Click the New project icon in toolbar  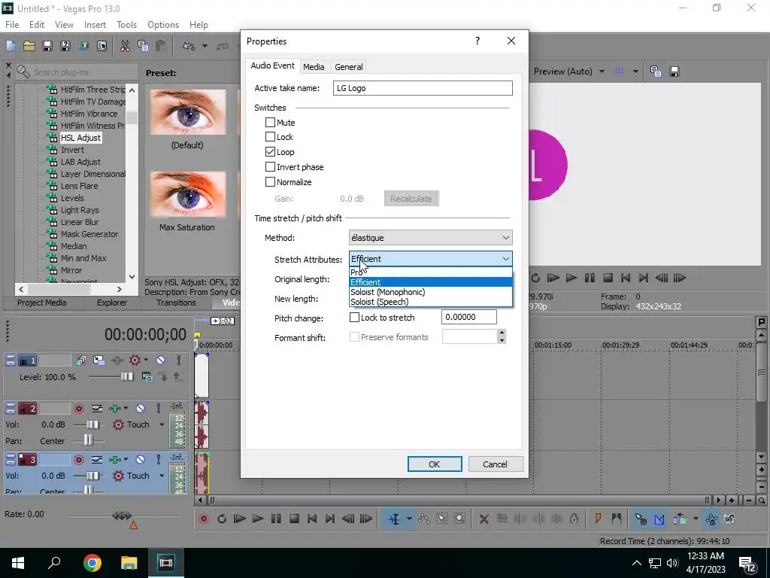11,46
